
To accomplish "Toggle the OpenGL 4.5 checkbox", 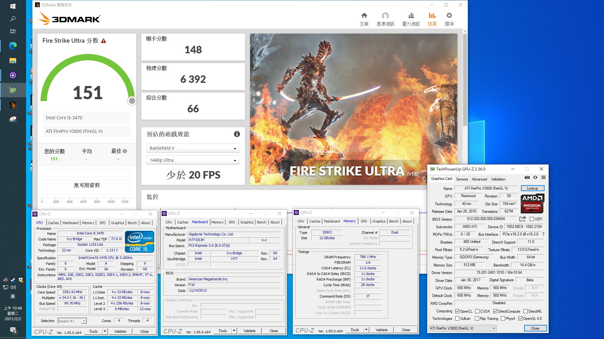I will tap(520, 319).
